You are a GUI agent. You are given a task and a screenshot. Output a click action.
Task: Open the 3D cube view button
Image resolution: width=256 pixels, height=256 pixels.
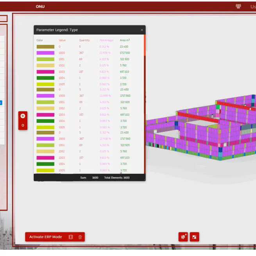[x=183, y=237]
